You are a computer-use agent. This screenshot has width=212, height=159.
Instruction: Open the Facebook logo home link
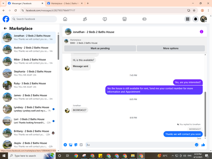click(6, 19)
